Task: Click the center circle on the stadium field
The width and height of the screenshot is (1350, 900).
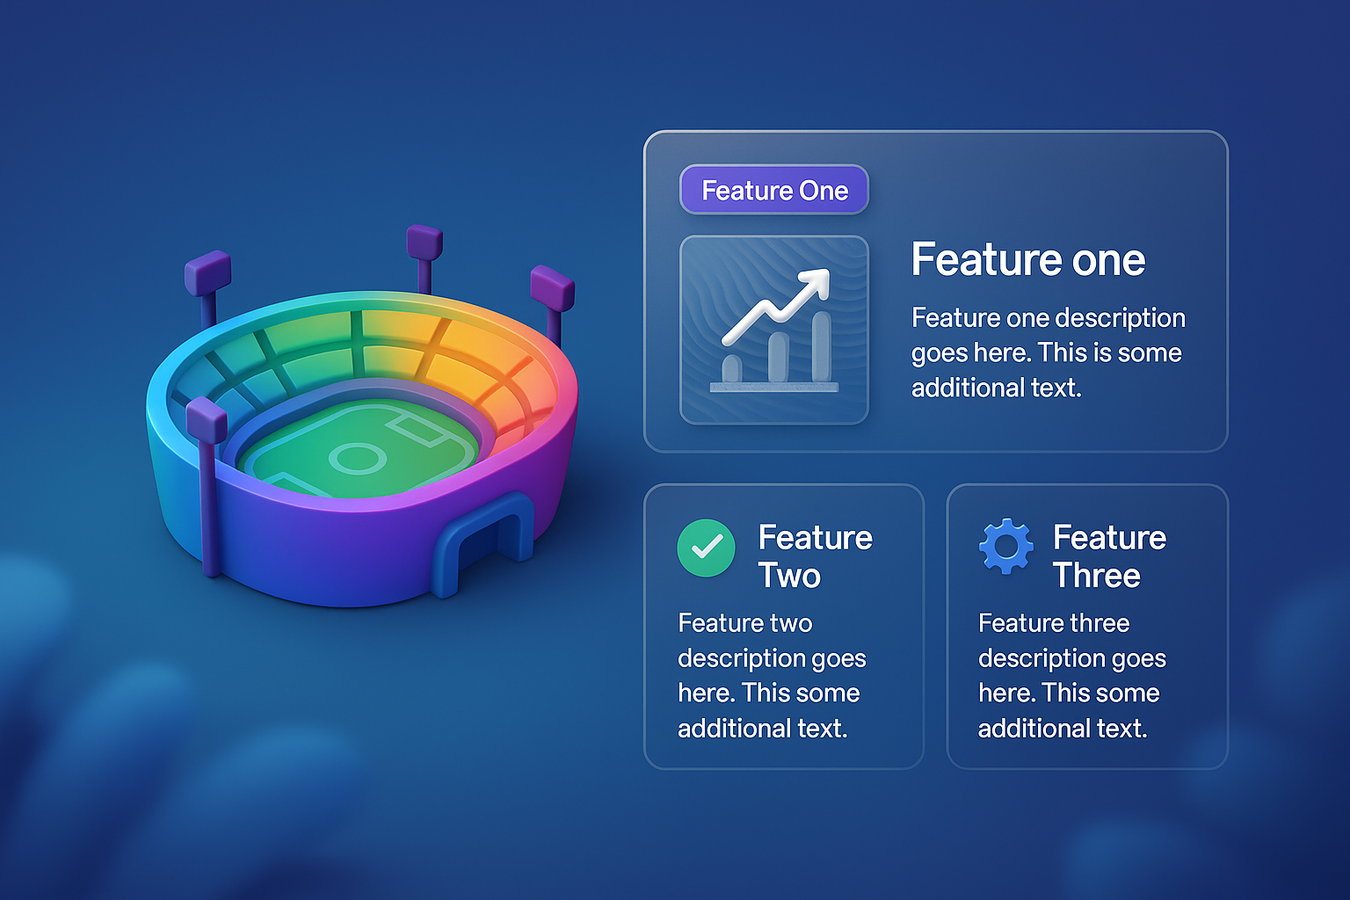Action: [357, 458]
